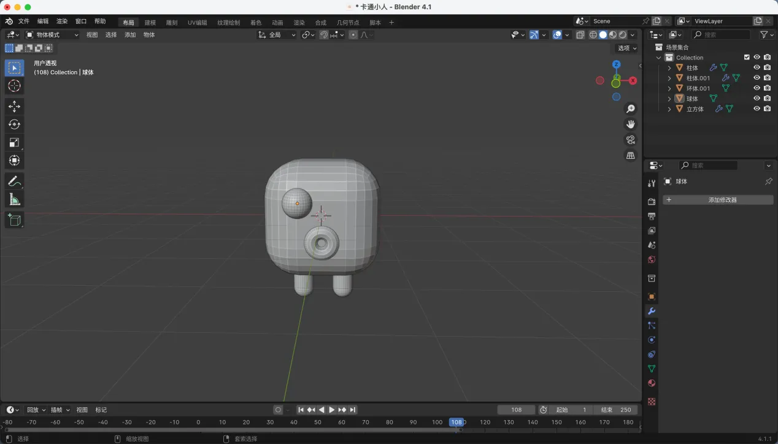Uncheck the Collection exclude checkbox

click(x=747, y=57)
